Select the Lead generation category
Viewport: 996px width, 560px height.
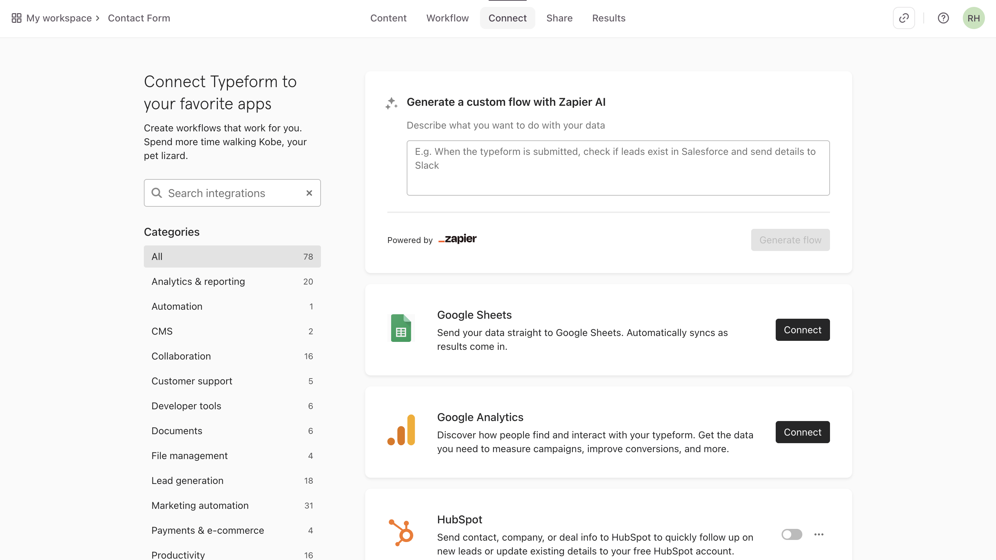click(232, 480)
